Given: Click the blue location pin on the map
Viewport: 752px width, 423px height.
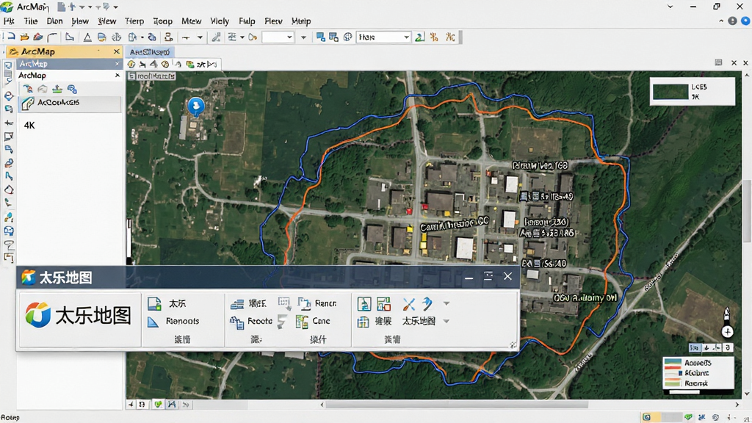Looking at the screenshot, I should pyautogui.click(x=195, y=106).
